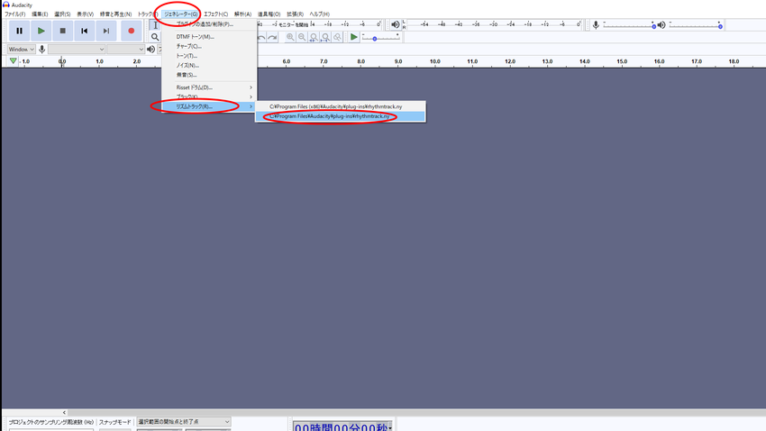Start recording with the red Record button
Viewport: 766px width, 431px height.
(x=131, y=31)
